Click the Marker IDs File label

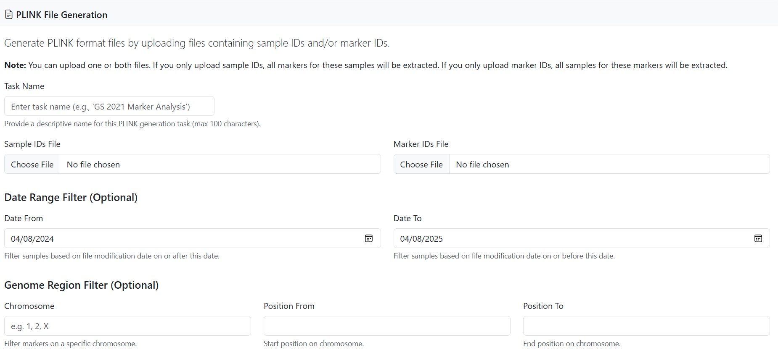(421, 144)
